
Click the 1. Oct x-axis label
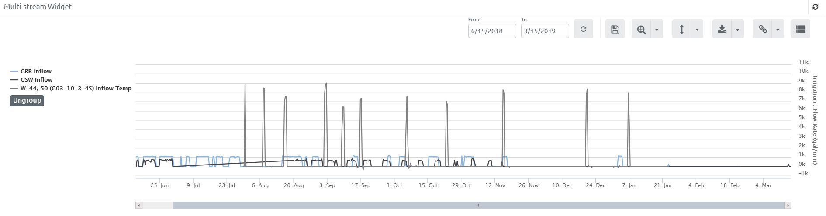(394, 185)
